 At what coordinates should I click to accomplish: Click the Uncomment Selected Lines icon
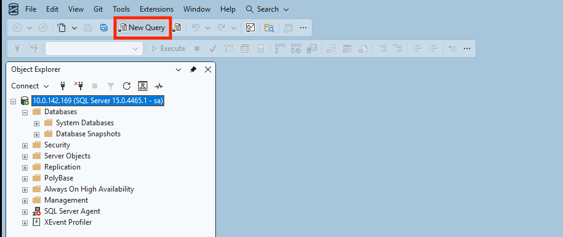[397, 49]
